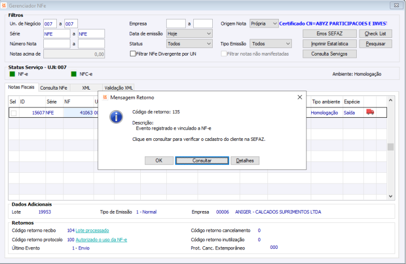The height and width of the screenshot is (264, 406).
Task: Click the green NF-e status indicator
Action: tap(12, 74)
